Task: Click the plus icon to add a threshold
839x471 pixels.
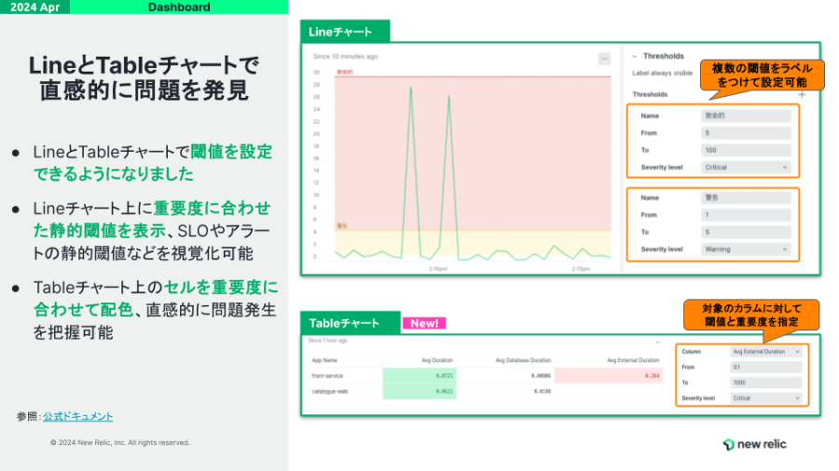Action: click(802, 94)
